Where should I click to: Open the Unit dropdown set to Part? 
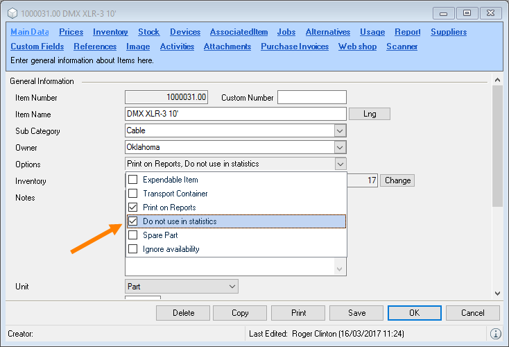tap(232, 286)
